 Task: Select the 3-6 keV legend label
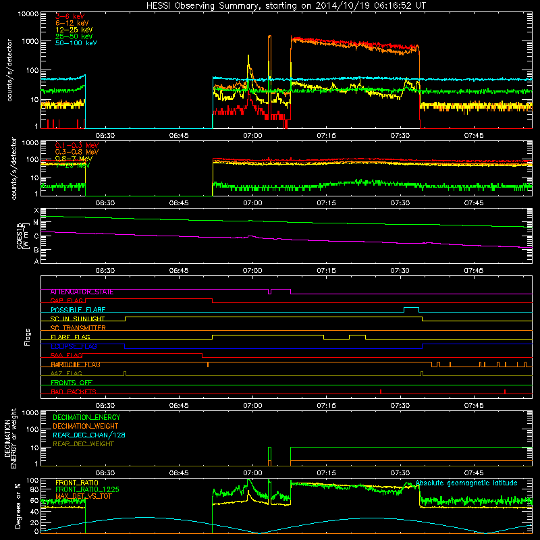[70, 16]
